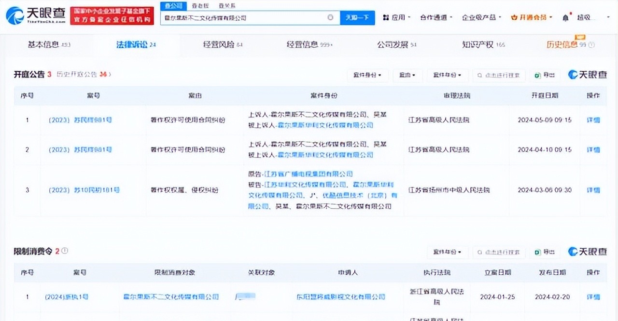Click the 开庭公告 table search box
This screenshot has height=321, width=618.
[x=499, y=75]
